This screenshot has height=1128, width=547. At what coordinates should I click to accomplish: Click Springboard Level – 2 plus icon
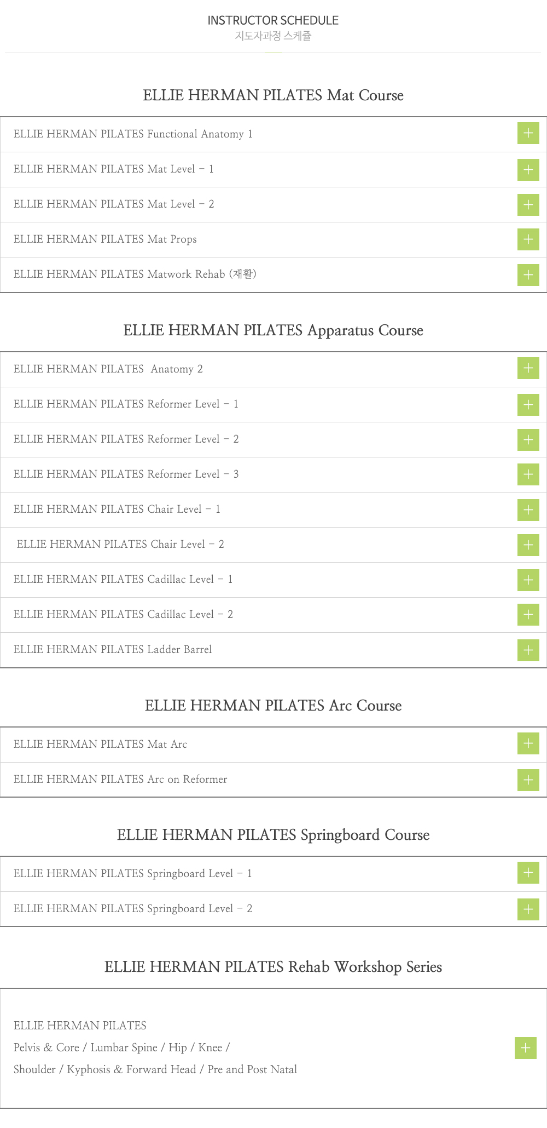528,909
